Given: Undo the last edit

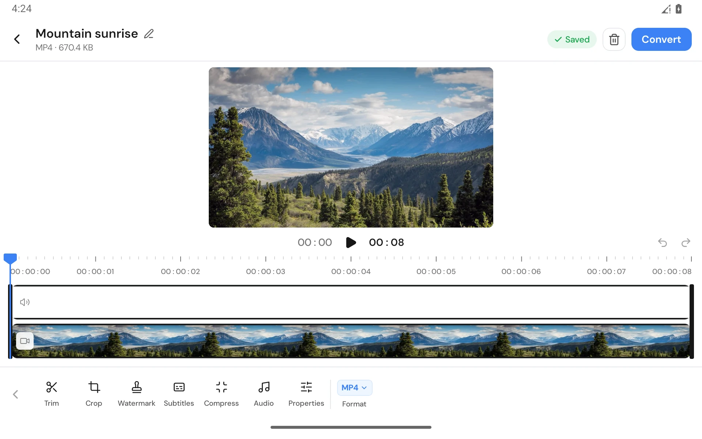Looking at the screenshot, I should click(663, 242).
